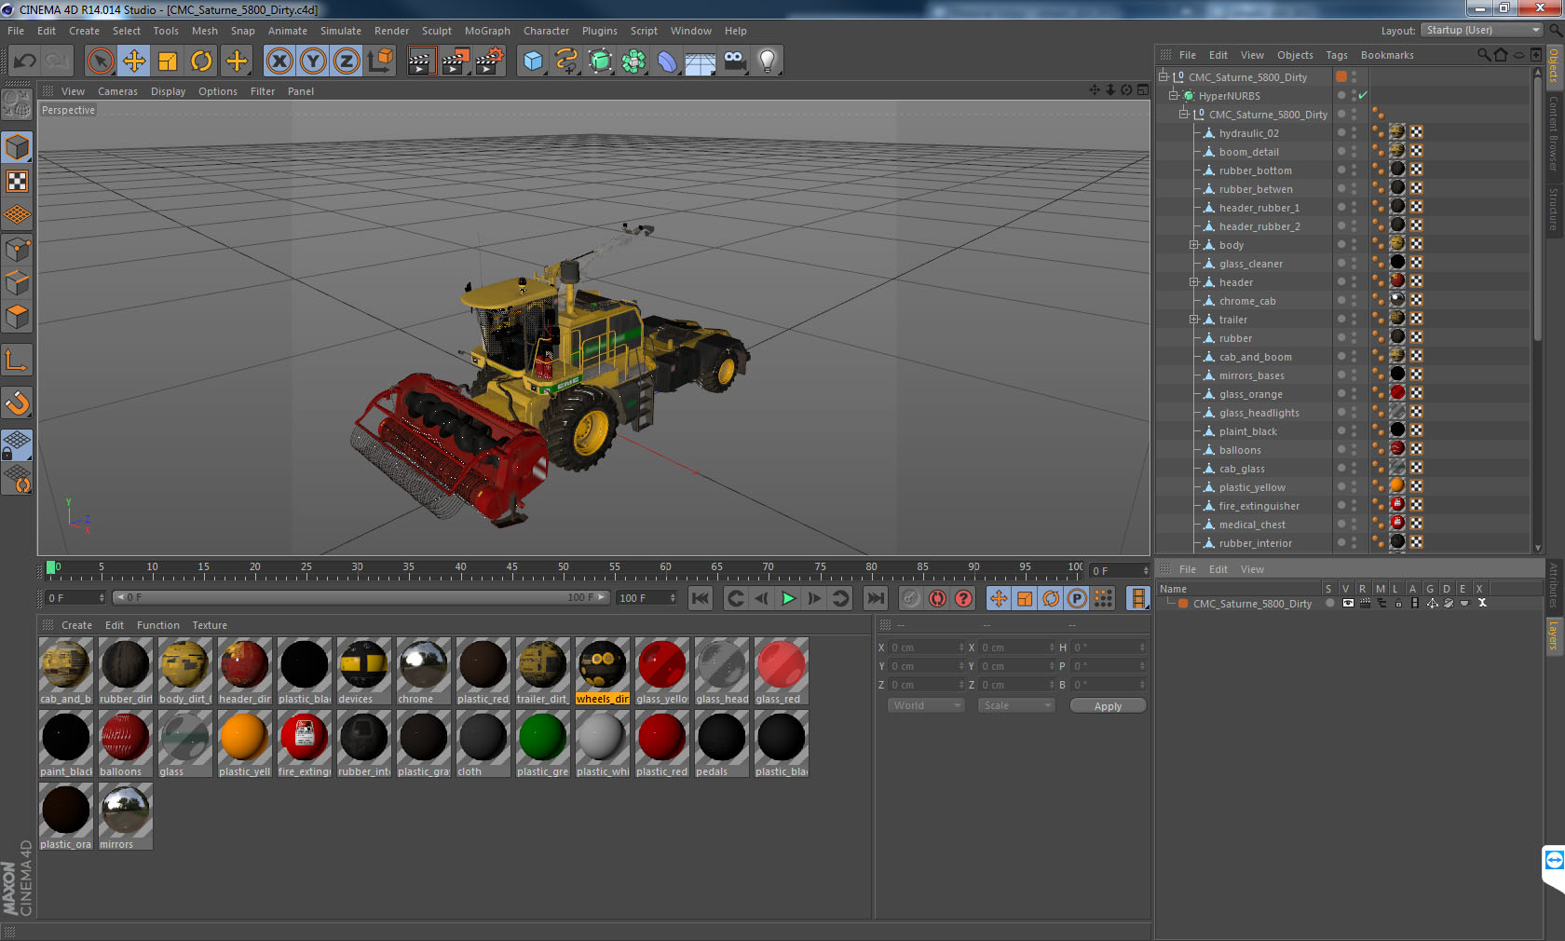Expand the body object tree node
The height and width of the screenshot is (941, 1565).
pyautogui.click(x=1193, y=245)
